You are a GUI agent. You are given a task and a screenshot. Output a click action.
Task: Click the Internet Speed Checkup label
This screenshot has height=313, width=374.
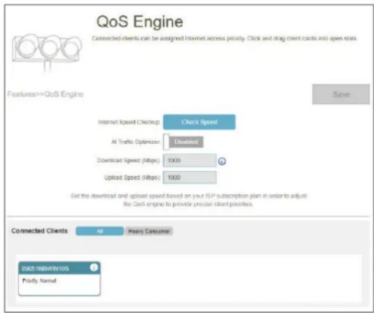[x=129, y=122]
